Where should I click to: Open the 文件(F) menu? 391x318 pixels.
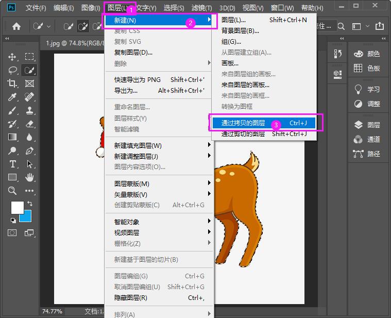36,8
